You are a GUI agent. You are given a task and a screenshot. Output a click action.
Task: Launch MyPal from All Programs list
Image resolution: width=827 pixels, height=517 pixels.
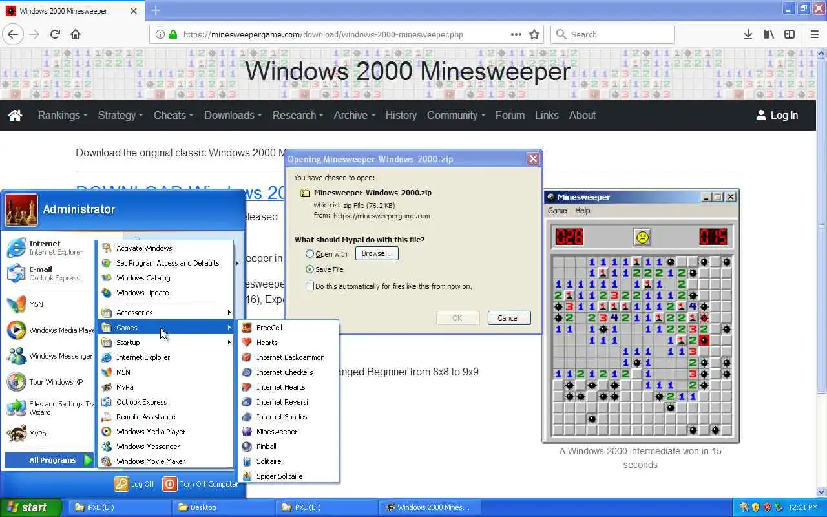pyautogui.click(x=165, y=387)
